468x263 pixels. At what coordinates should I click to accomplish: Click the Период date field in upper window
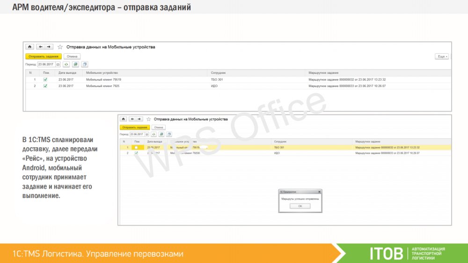point(46,64)
